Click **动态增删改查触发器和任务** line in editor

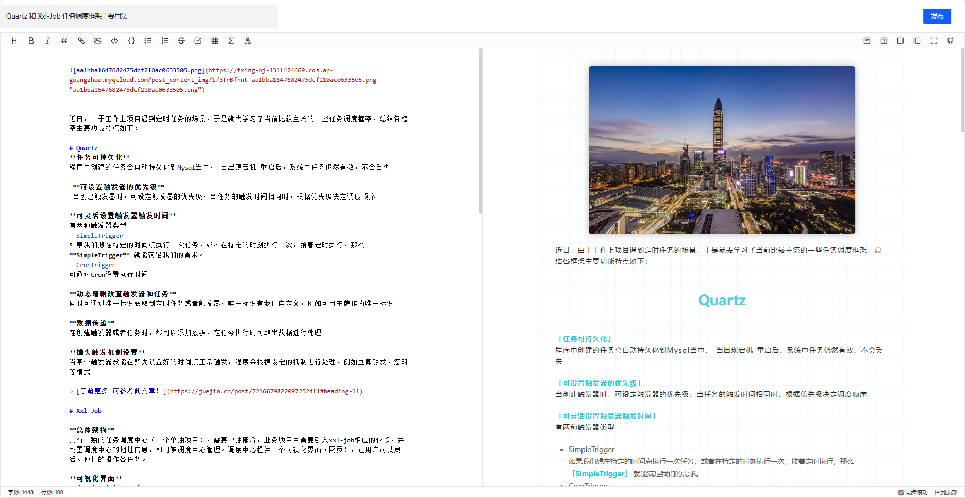tap(123, 294)
